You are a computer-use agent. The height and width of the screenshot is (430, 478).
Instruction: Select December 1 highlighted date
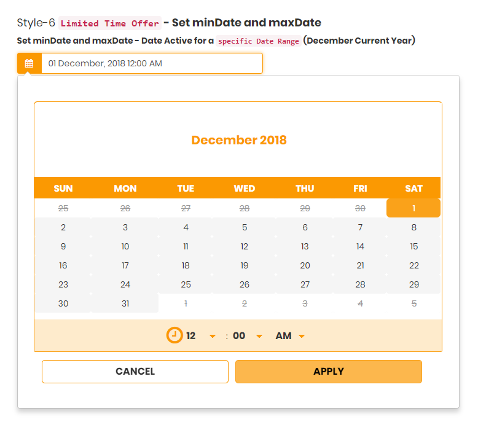click(413, 208)
